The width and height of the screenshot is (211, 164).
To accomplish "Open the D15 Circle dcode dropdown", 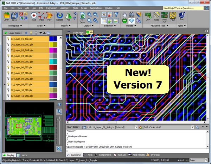I will point(193,127).
